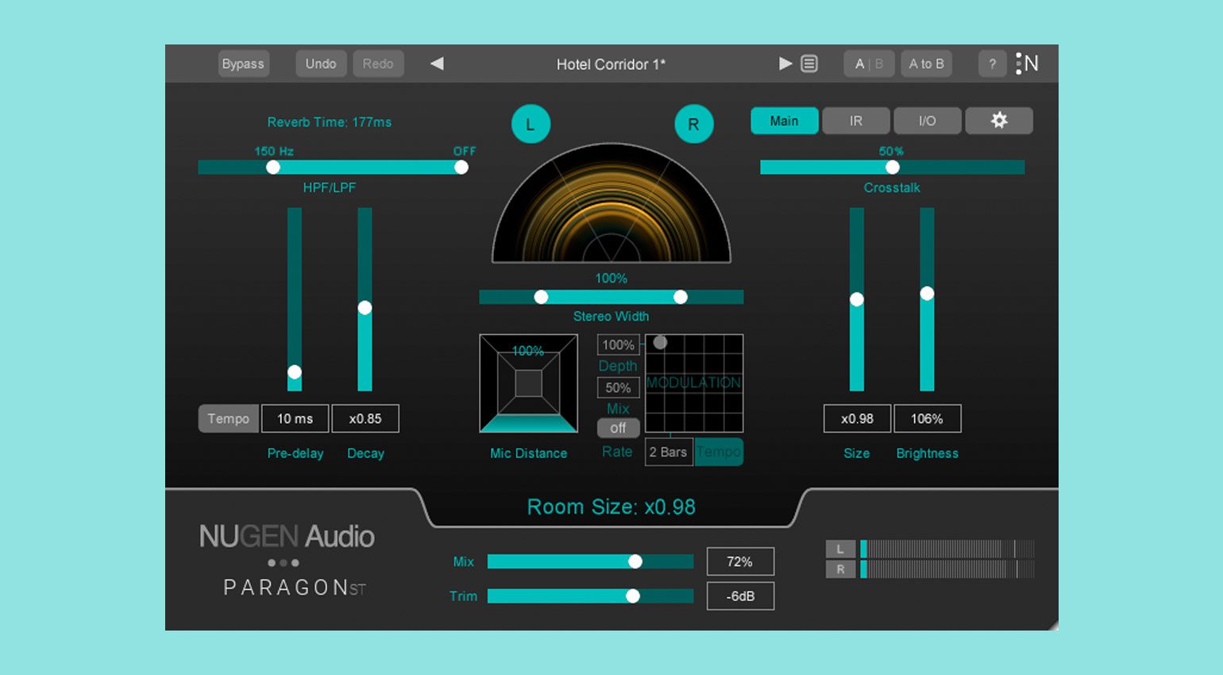Switch to the I/O tab
Image resolution: width=1223 pixels, height=675 pixels.
click(927, 121)
